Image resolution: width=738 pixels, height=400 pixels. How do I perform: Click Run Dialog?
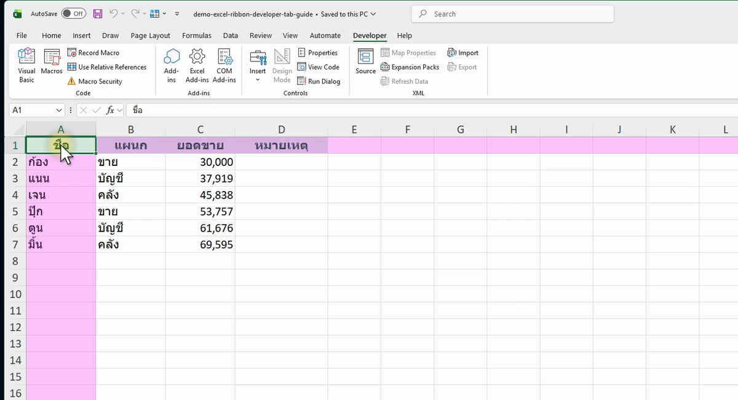pyautogui.click(x=319, y=81)
